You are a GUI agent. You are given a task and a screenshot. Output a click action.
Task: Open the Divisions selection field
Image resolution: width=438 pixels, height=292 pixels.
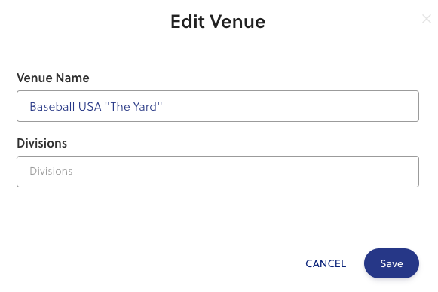(x=218, y=172)
